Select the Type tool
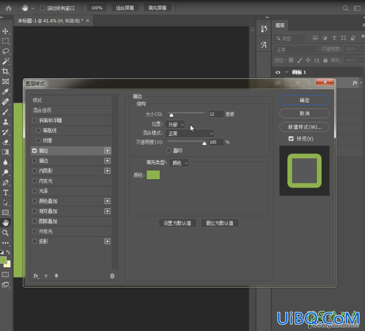Screen dimensions: 365x331 5,192
